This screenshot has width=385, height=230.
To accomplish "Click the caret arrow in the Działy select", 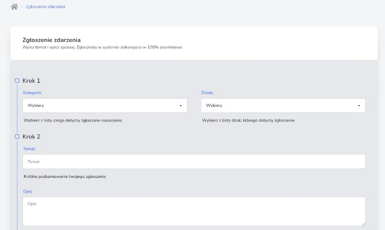I will point(359,106).
